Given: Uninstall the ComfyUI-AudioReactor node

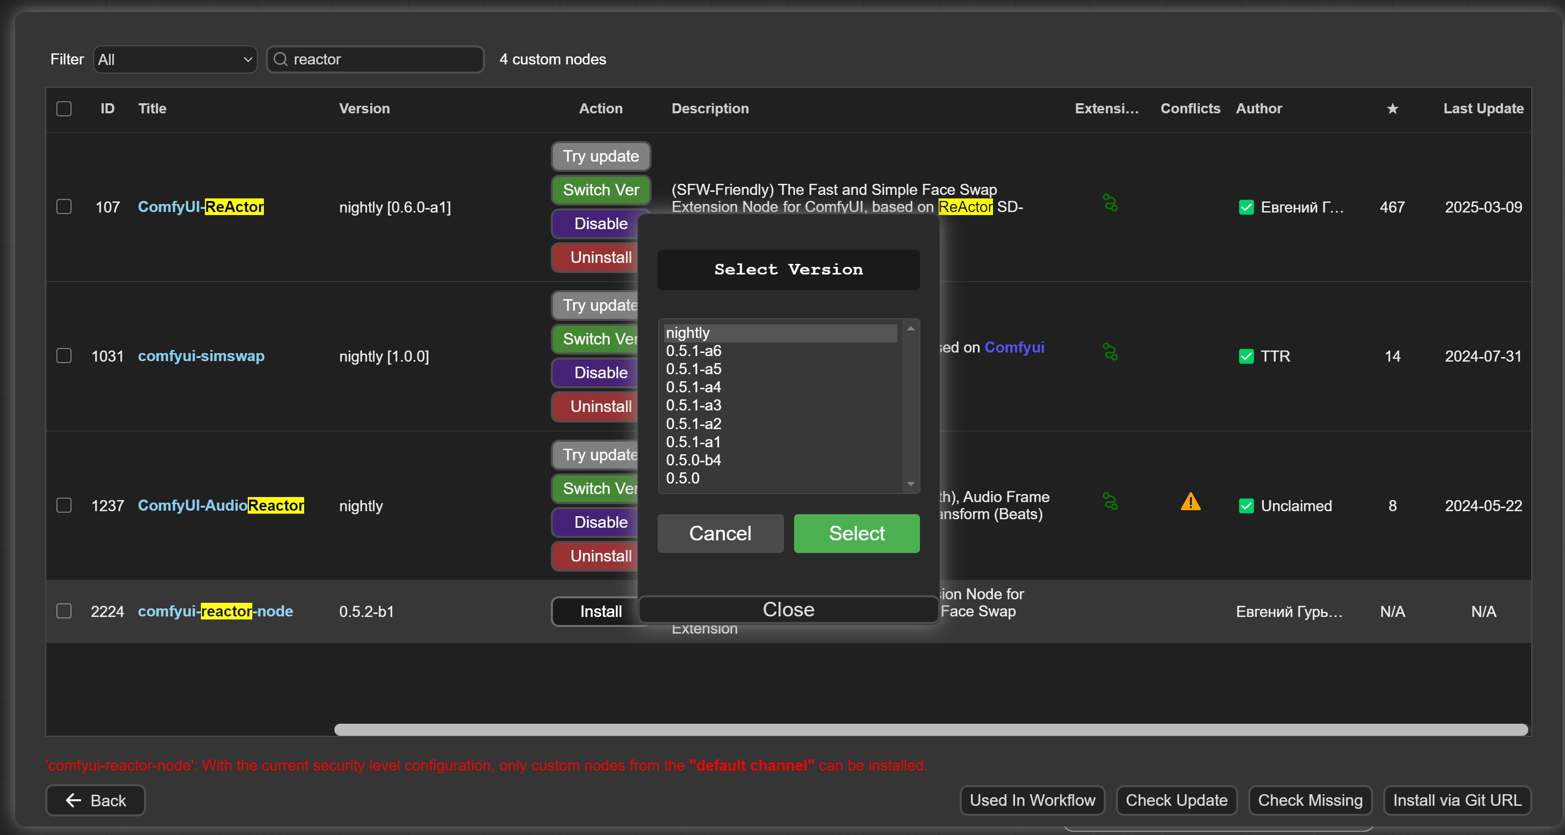Looking at the screenshot, I should pyautogui.click(x=595, y=555).
